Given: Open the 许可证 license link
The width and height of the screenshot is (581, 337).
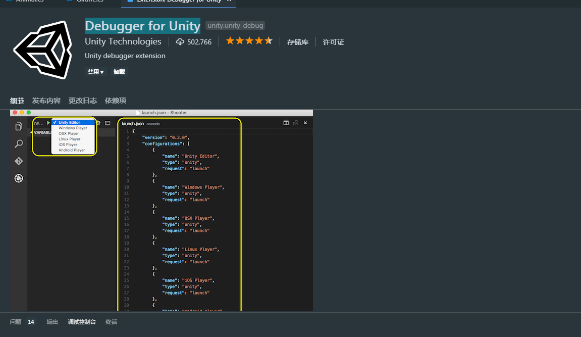Looking at the screenshot, I should [x=334, y=42].
